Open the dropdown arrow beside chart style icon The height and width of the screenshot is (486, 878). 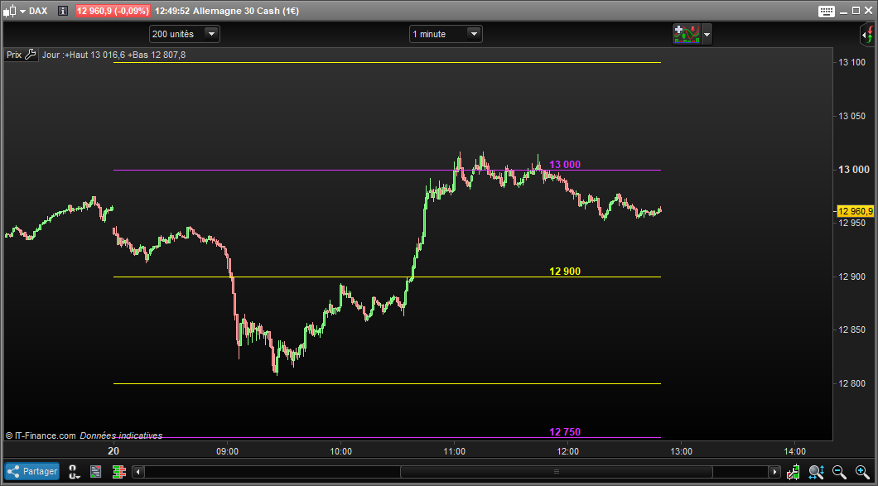tap(22, 11)
